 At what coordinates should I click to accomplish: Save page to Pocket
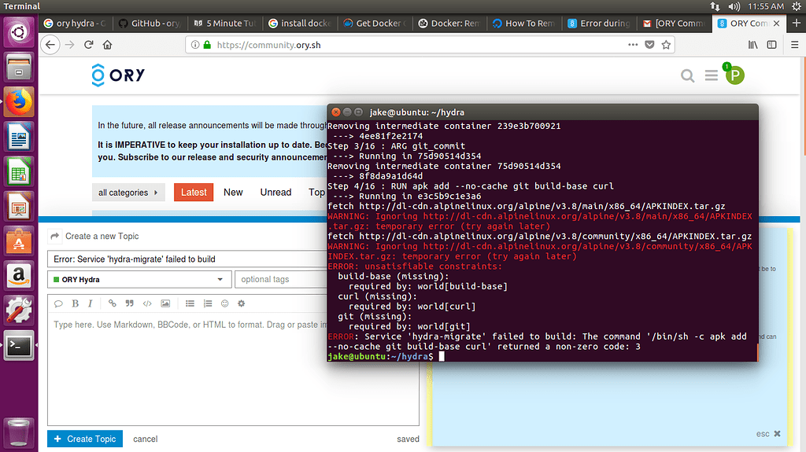(x=649, y=45)
